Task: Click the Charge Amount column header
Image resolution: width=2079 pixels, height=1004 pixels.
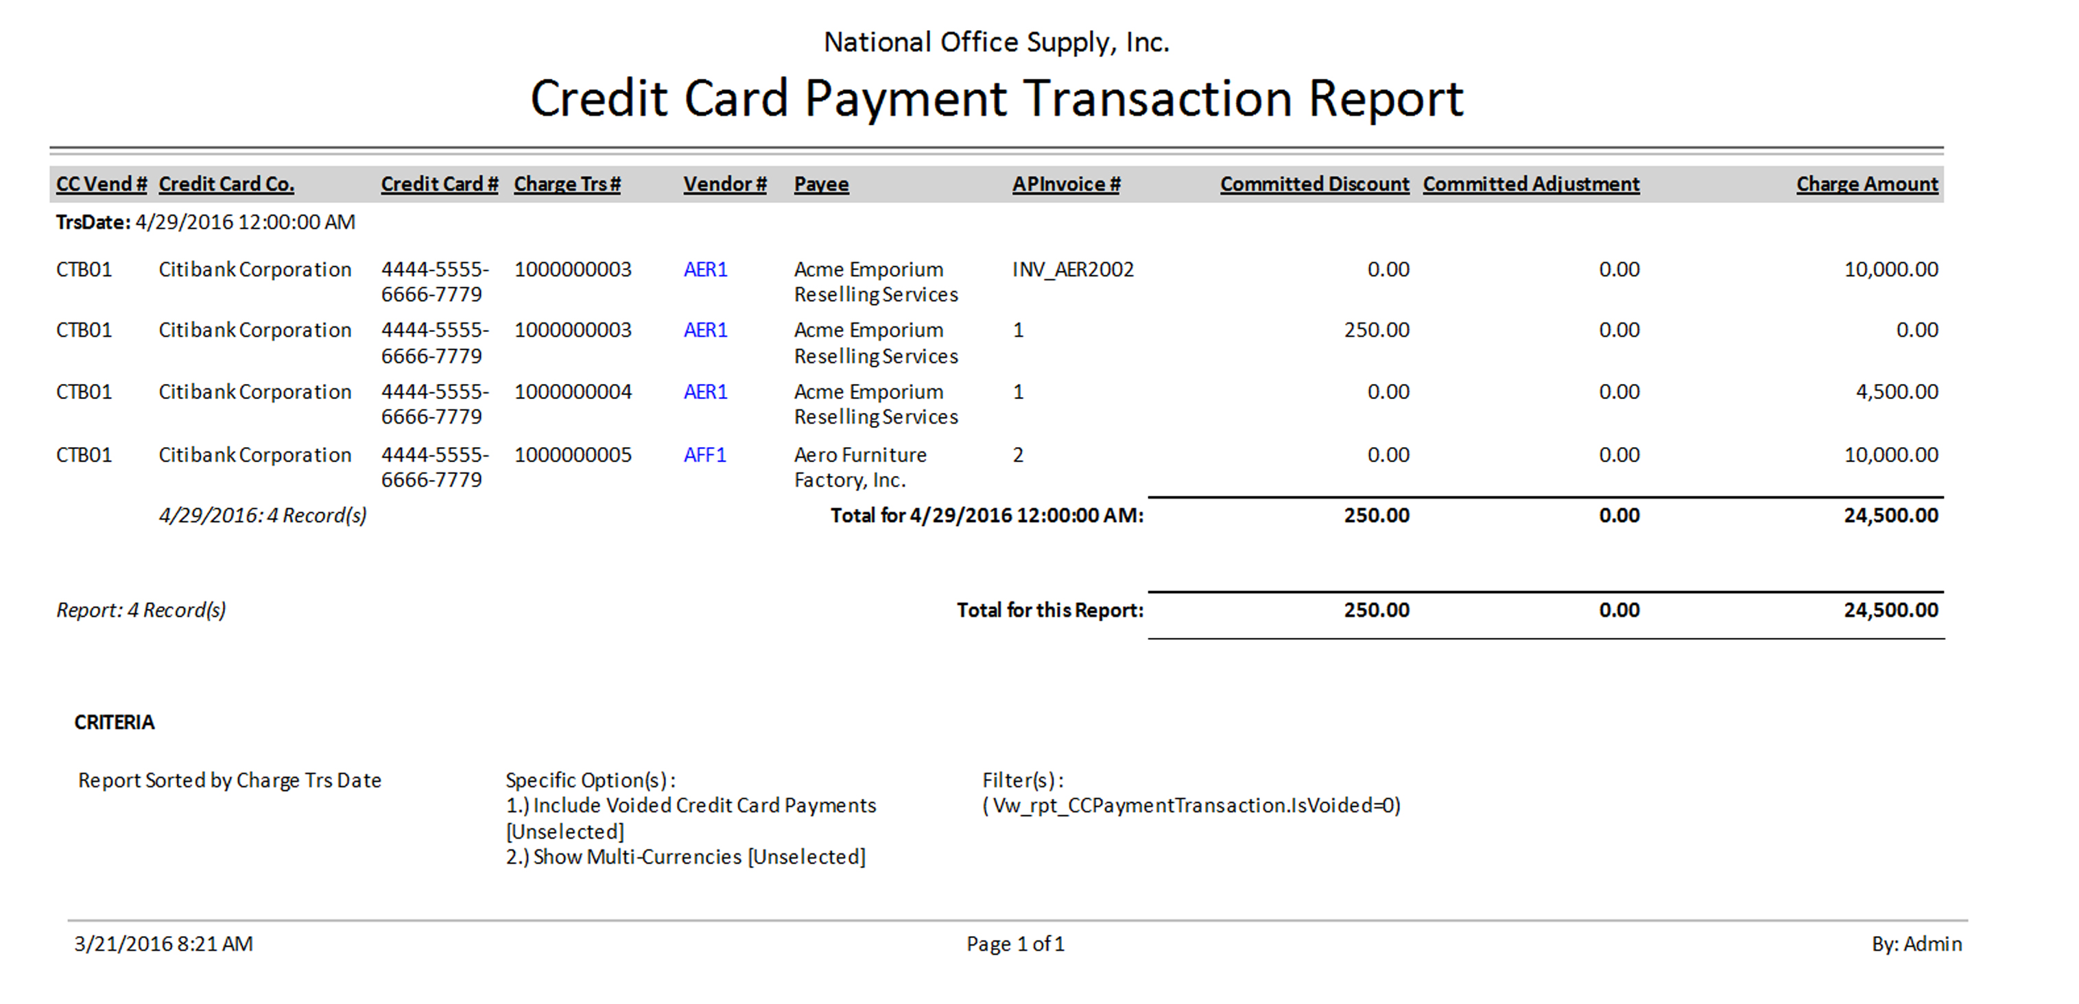Action: (1867, 184)
